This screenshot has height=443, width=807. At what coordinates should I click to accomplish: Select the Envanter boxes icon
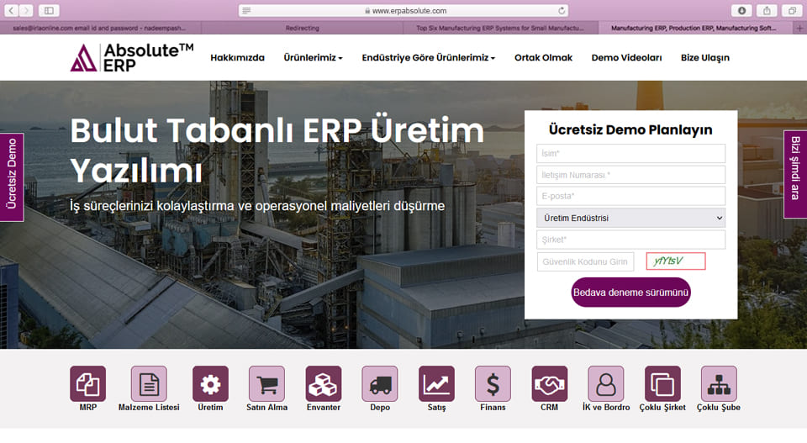click(323, 384)
